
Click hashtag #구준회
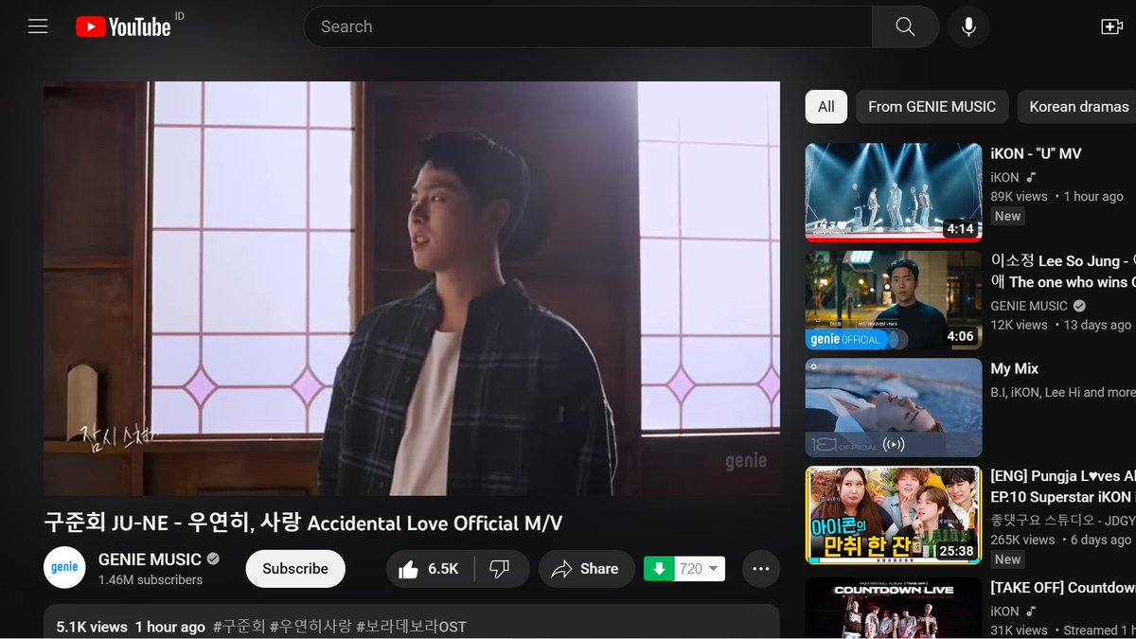pos(240,627)
